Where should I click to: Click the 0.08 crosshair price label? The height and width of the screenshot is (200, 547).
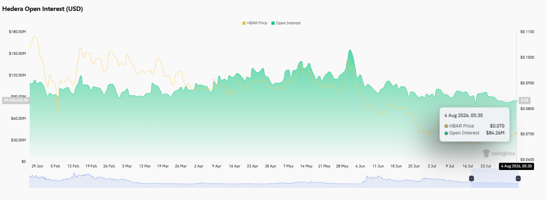524,100
